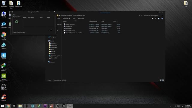The height and width of the screenshot is (108, 192).
Task: Sort files by Date modified column
Action: click(x=93, y=22)
